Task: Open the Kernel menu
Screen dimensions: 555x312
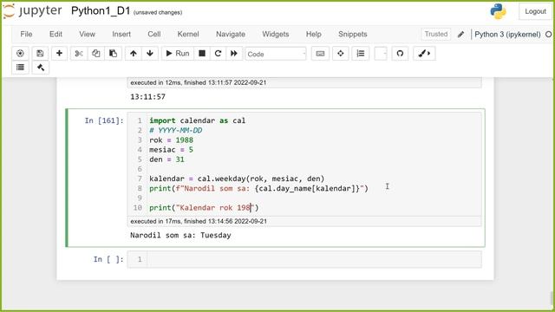Action: [x=188, y=35]
